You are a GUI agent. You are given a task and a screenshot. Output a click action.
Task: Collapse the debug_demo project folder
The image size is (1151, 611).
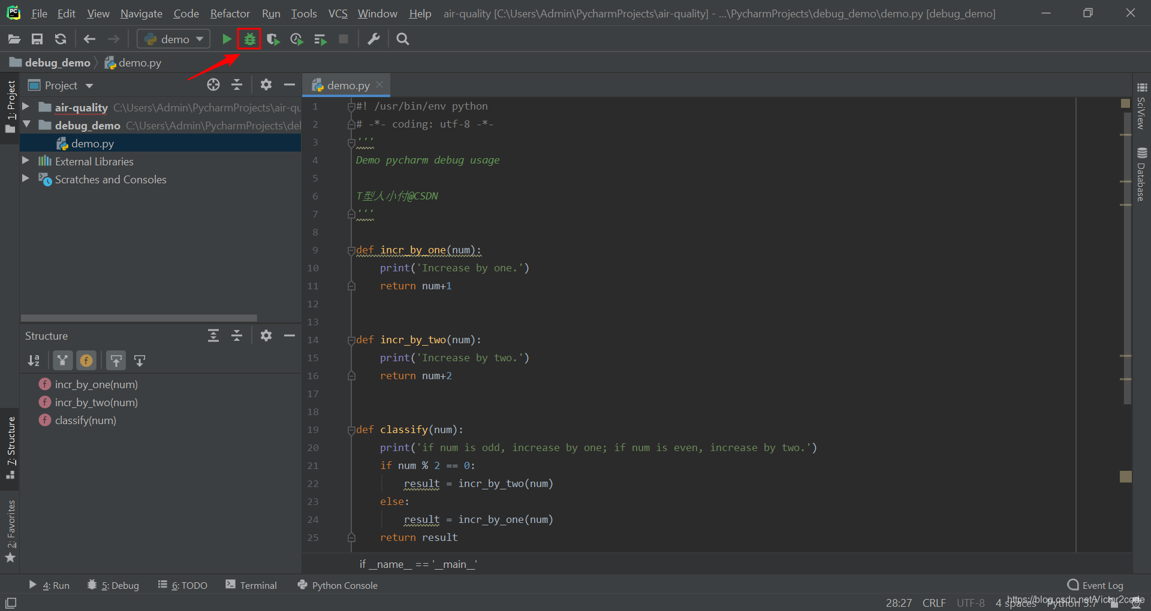26,125
